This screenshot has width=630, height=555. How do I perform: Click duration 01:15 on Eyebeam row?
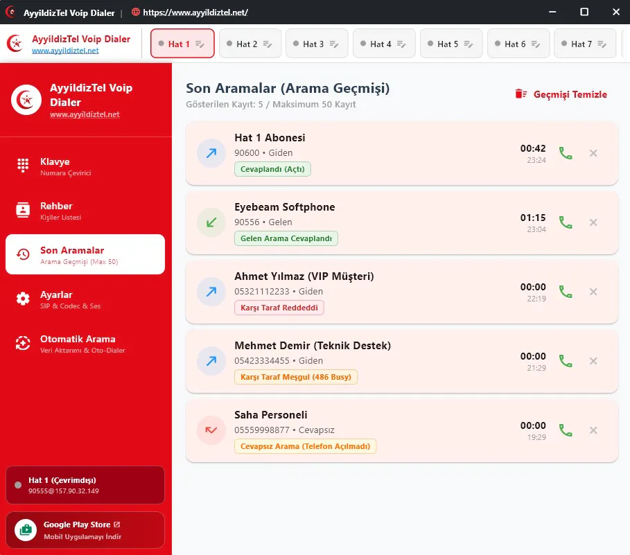[x=533, y=218]
